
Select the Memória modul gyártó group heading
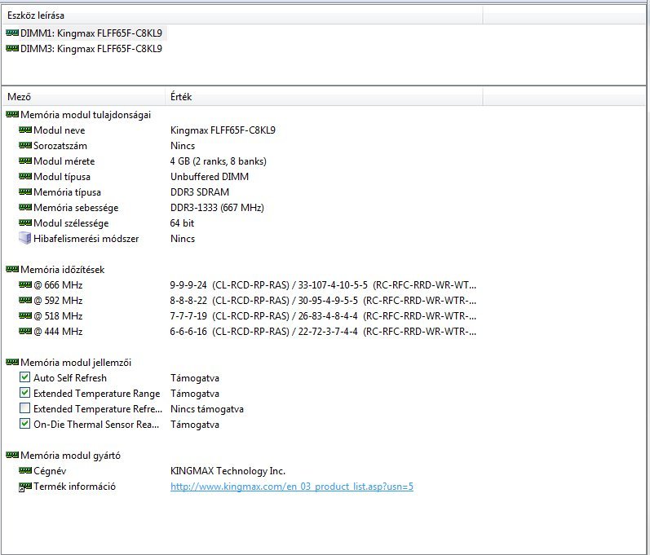click(70, 456)
